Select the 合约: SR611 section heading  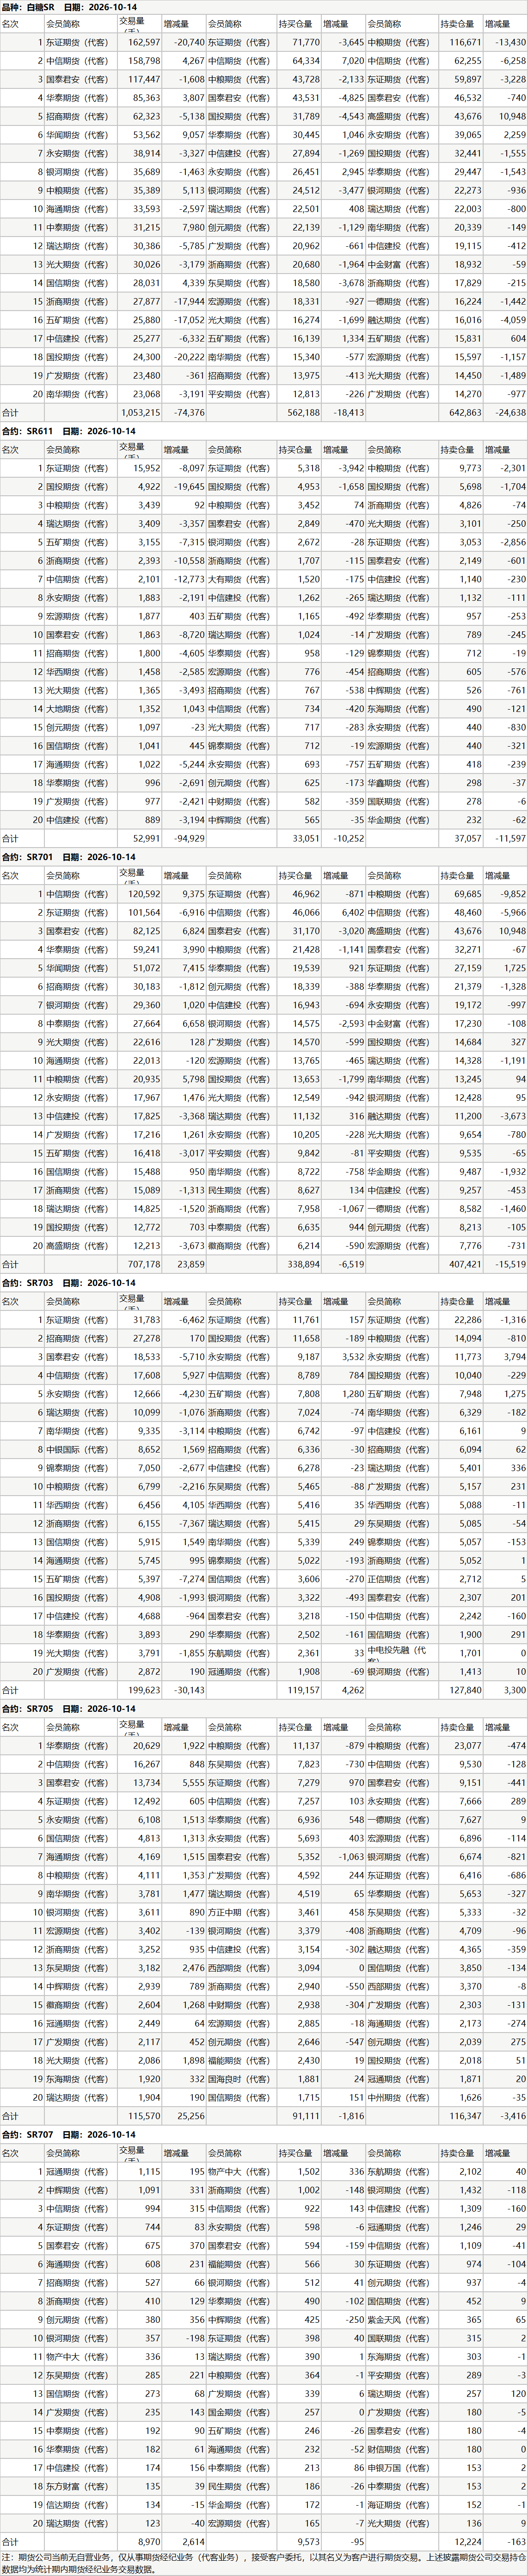69,430
